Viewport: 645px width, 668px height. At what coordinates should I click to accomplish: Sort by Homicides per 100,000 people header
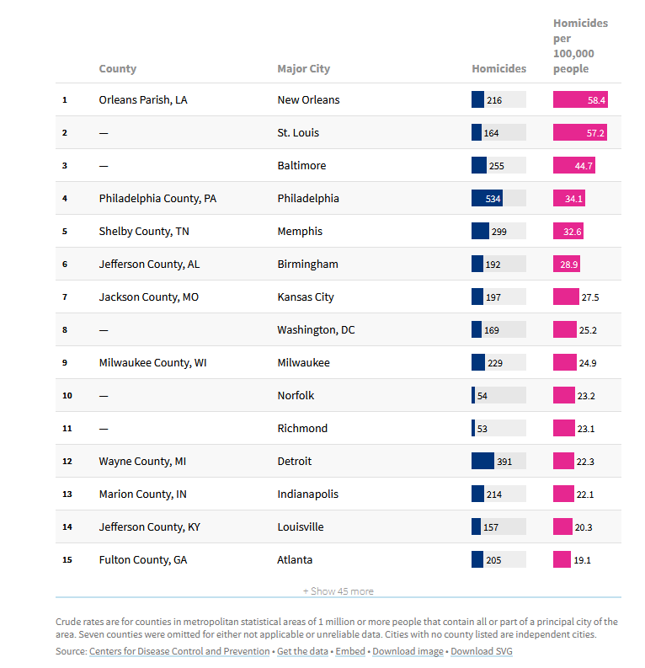click(580, 46)
